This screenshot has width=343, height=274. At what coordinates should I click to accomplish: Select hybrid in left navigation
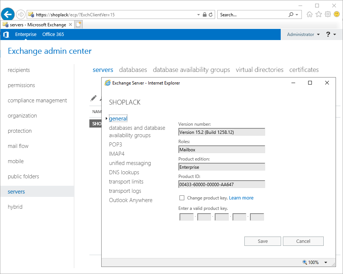point(15,207)
